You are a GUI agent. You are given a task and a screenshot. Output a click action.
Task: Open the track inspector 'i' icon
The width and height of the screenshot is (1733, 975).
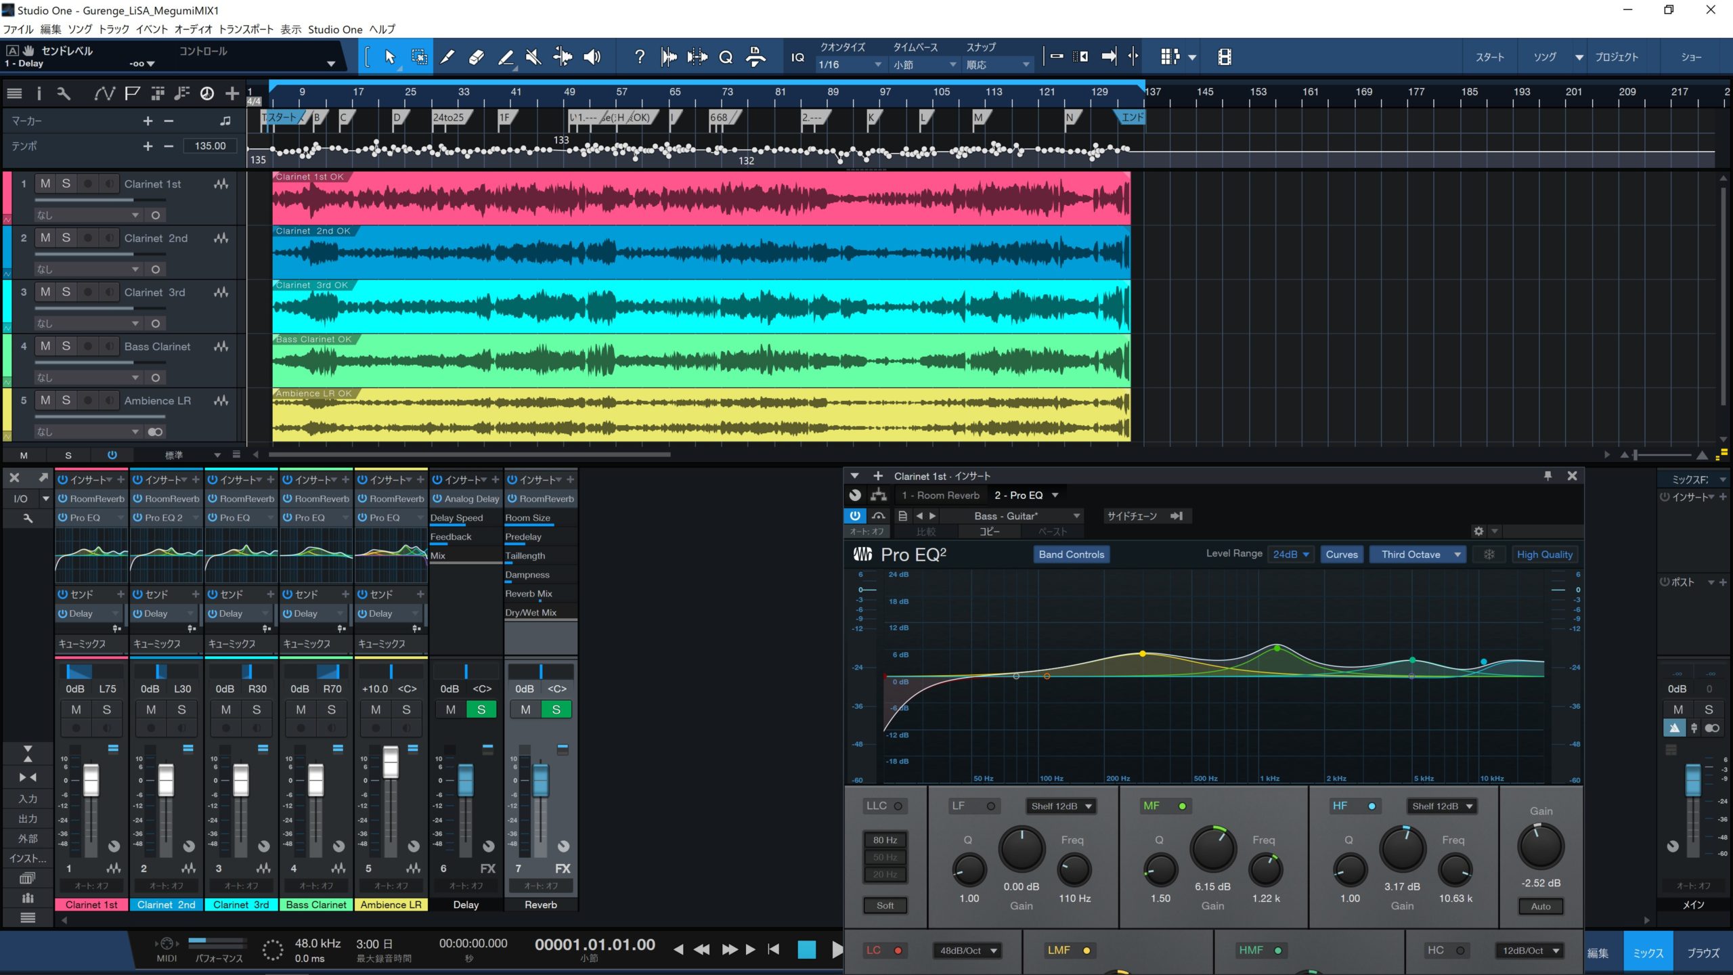[39, 93]
